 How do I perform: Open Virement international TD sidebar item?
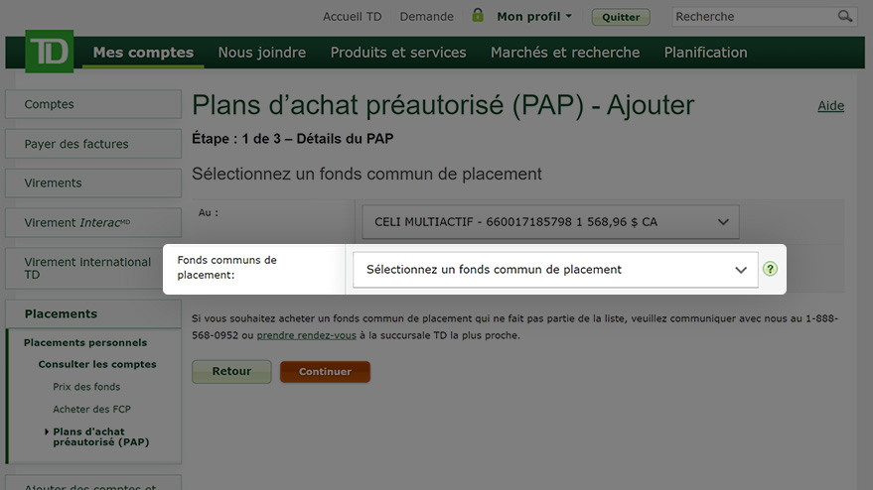tap(93, 268)
